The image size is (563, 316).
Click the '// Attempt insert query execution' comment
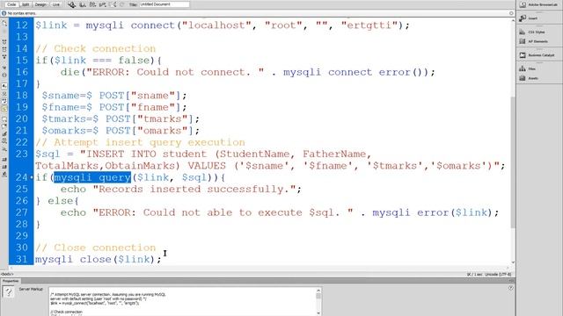[x=140, y=142]
